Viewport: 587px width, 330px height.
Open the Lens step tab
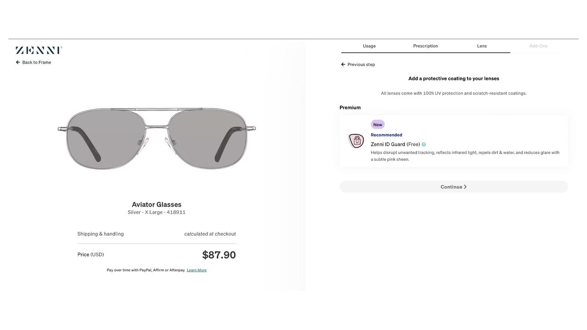[482, 46]
